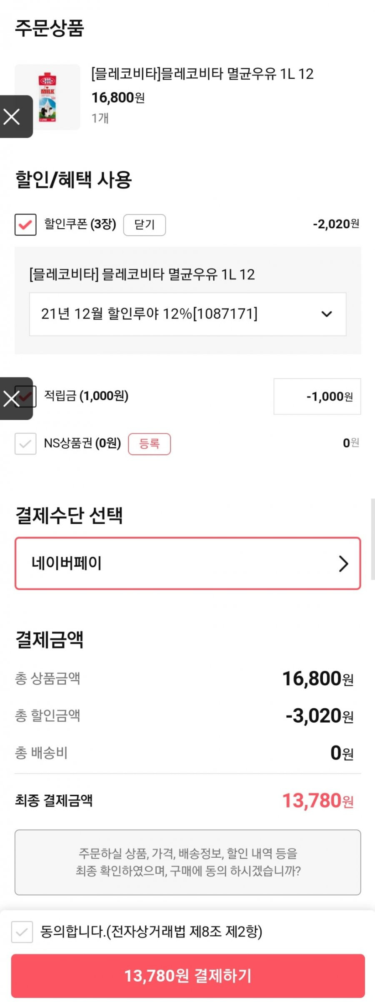Image resolution: width=375 pixels, height=1008 pixels.
Task: Check the 동의합니다 agreement checkbox
Action: pyautogui.click(x=22, y=932)
